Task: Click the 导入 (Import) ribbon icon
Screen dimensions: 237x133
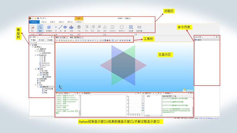Action: (33, 28)
